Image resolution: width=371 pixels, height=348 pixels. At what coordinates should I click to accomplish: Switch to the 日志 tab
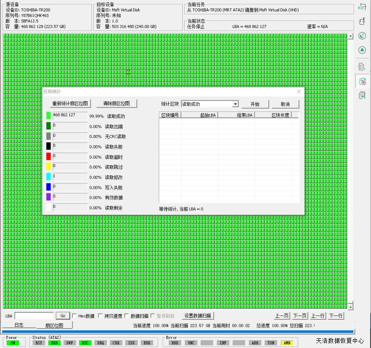pos(19,325)
